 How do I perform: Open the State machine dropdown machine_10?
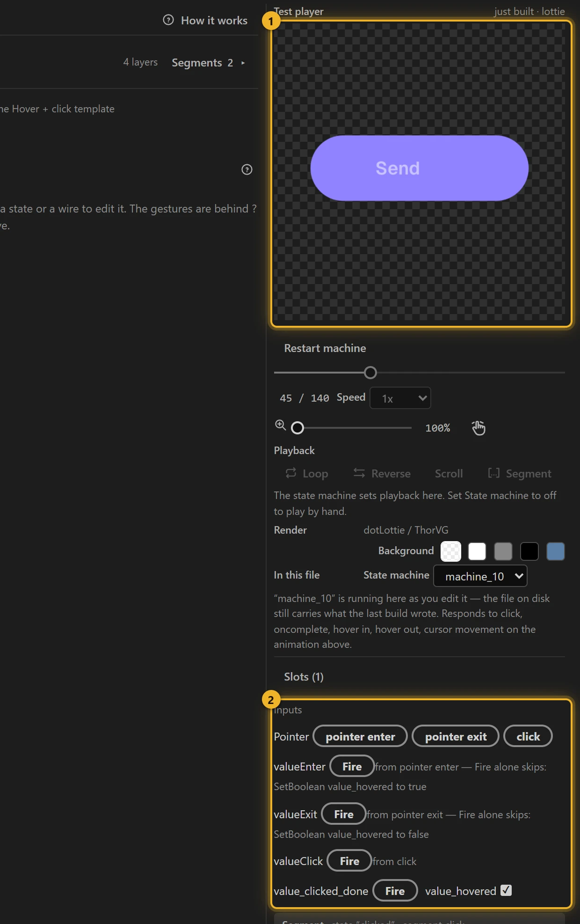pyautogui.click(x=480, y=576)
